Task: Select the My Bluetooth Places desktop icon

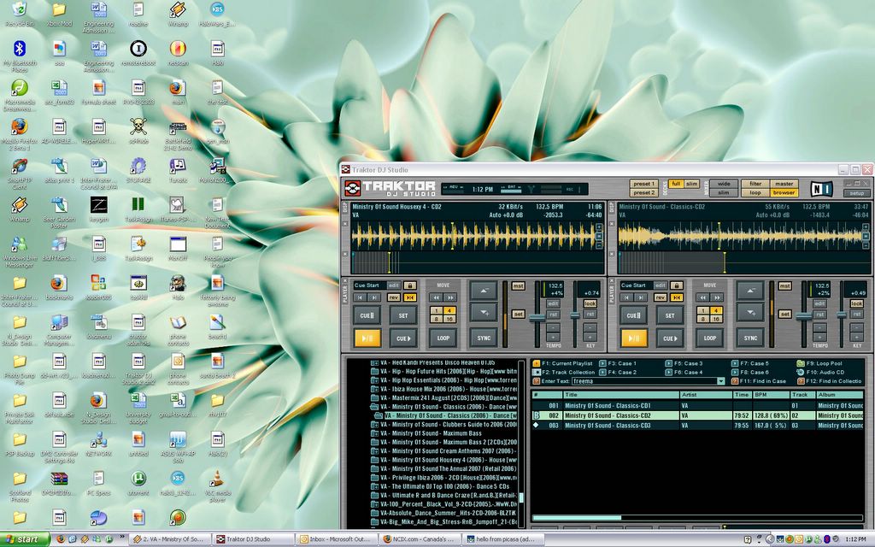Action: [x=20, y=56]
